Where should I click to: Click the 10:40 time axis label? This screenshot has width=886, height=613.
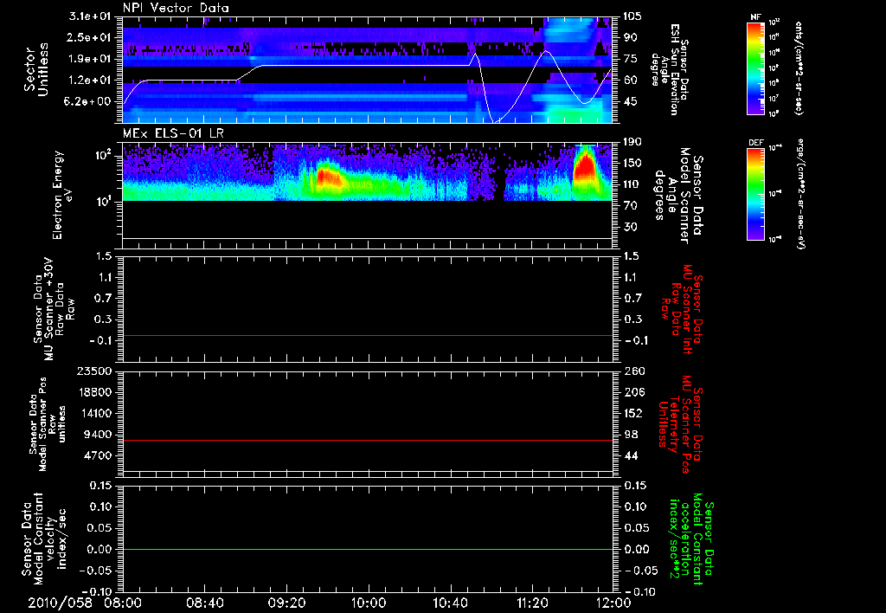point(450,603)
